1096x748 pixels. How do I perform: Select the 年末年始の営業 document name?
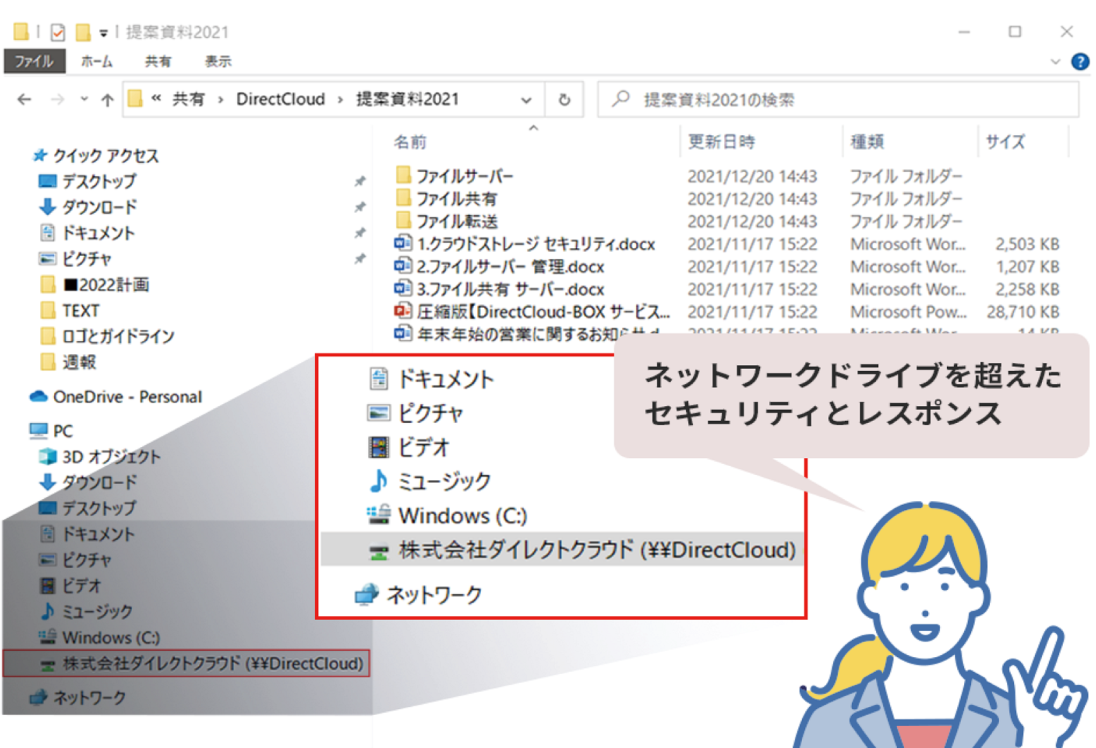click(x=538, y=333)
